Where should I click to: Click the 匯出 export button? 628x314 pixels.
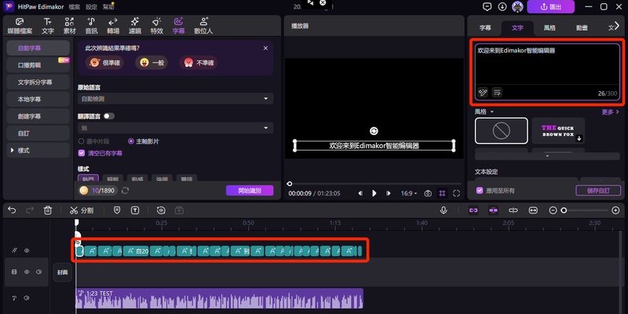click(x=551, y=7)
